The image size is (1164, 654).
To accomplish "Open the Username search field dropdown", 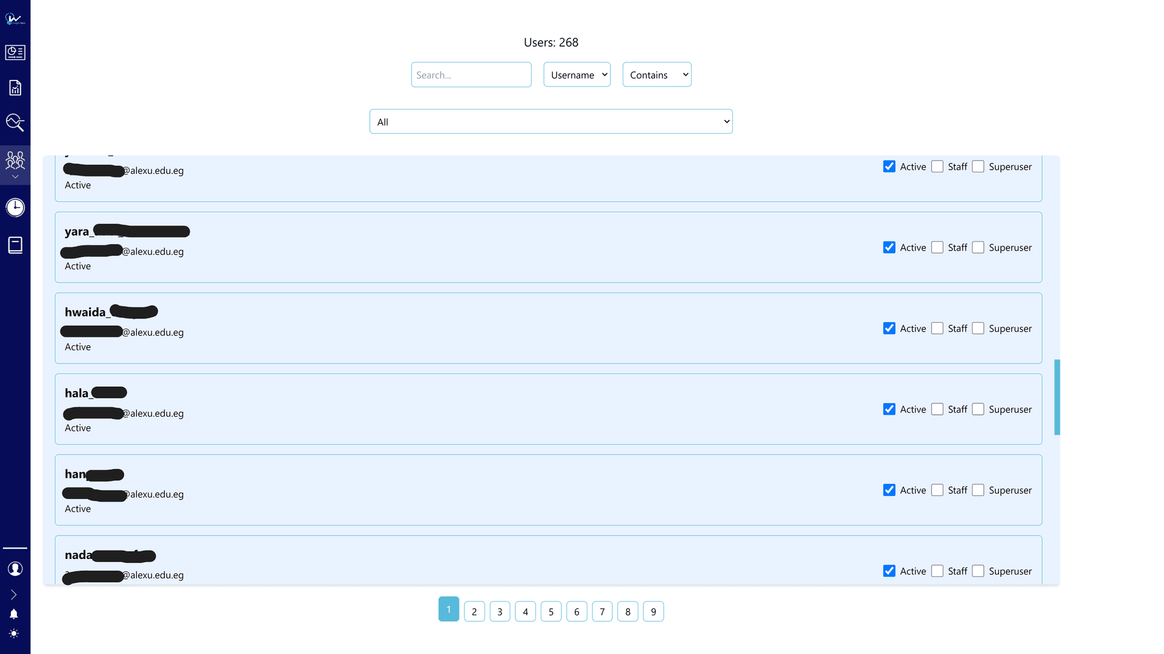I will [x=577, y=74].
